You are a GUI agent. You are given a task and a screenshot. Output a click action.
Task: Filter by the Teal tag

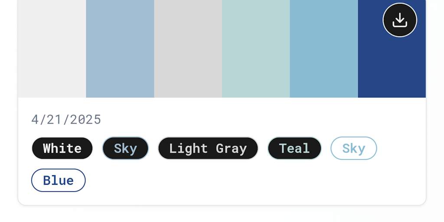(x=294, y=148)
